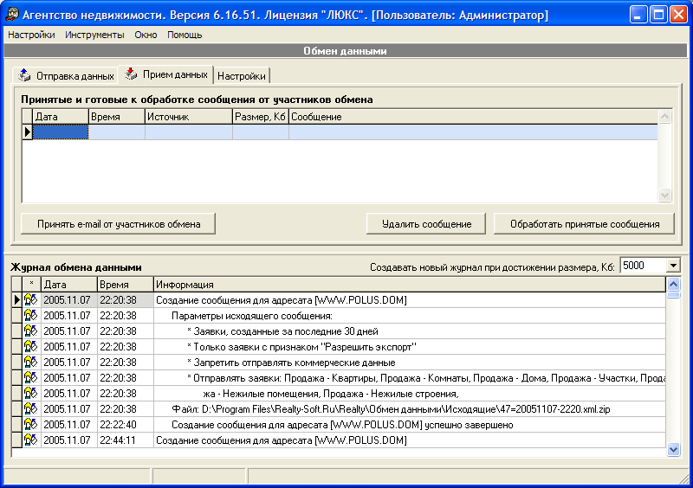
Task: Click the 22:44:11 time cell
Action: [126, 440]
